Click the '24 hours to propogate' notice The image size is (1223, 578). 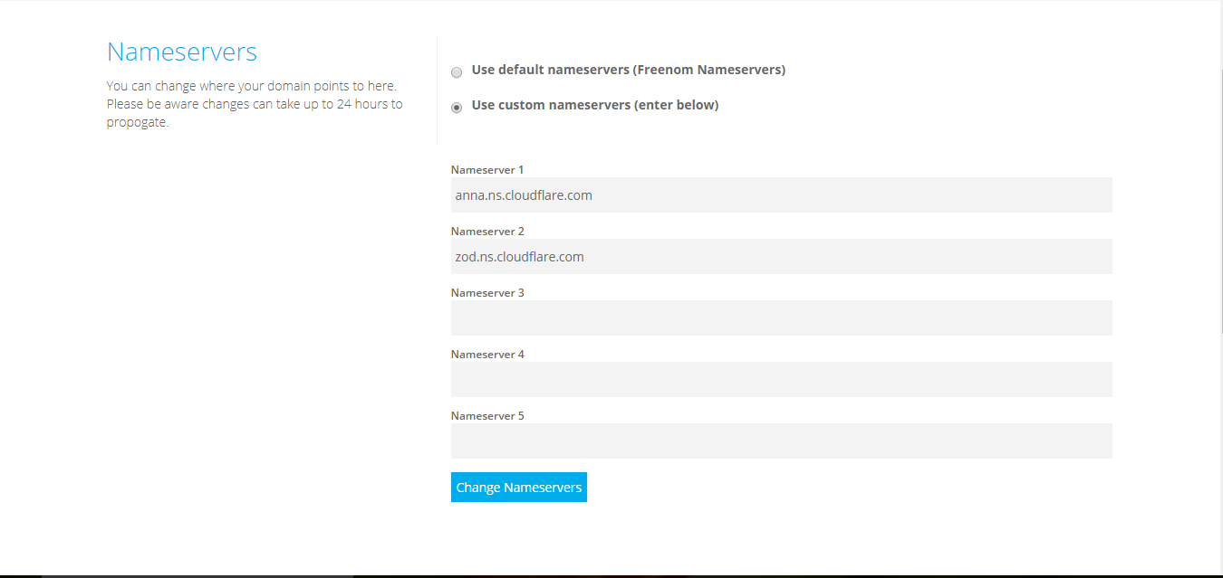click(x=255, y=113)
